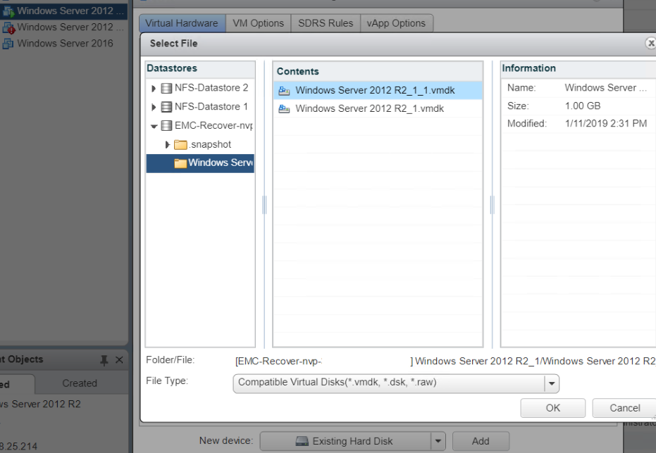
Task: Expand NFS-Datastore 1 tree node
Action: (x=153, y=107)
